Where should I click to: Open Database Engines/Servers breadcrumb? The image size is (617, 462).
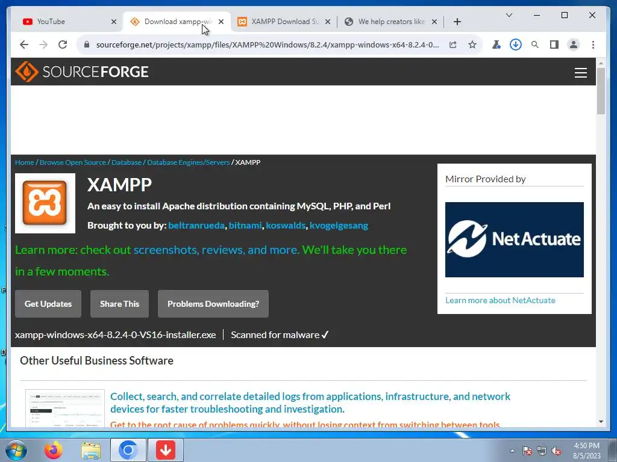click(x=188, y=162)
